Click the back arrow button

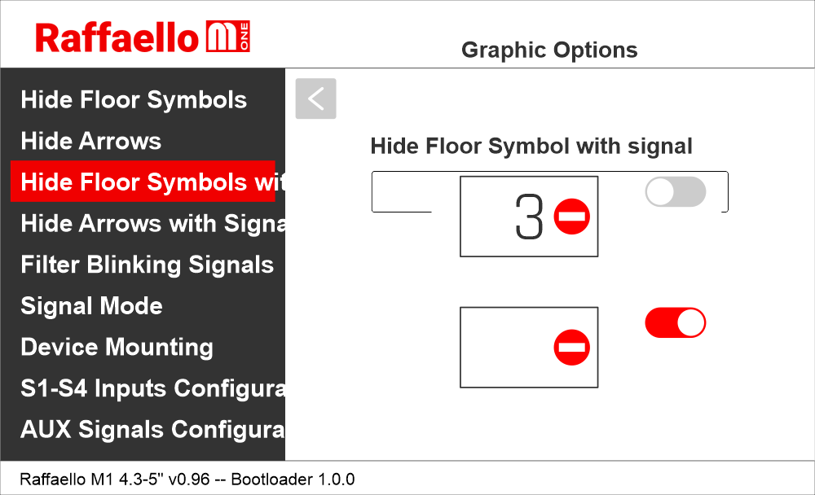coord(315,99)
